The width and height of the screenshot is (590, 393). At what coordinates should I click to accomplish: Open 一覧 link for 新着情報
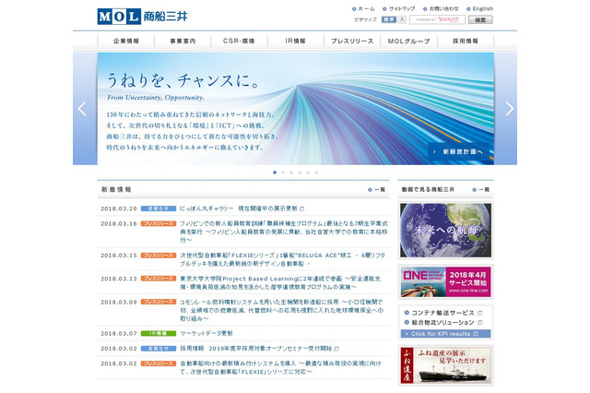point(377,190)
